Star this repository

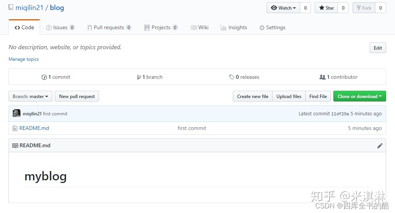point(326,8)
